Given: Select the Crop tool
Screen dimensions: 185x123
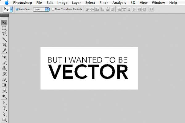Looking at the screenshot, I should [x=4, y=45].
